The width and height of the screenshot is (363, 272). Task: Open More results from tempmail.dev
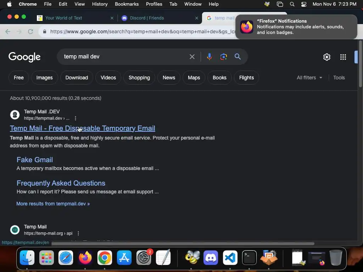coord(53,204)
